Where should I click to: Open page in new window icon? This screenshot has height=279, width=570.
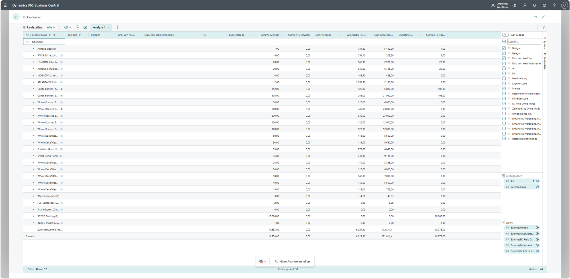click(x=536, y=17)
